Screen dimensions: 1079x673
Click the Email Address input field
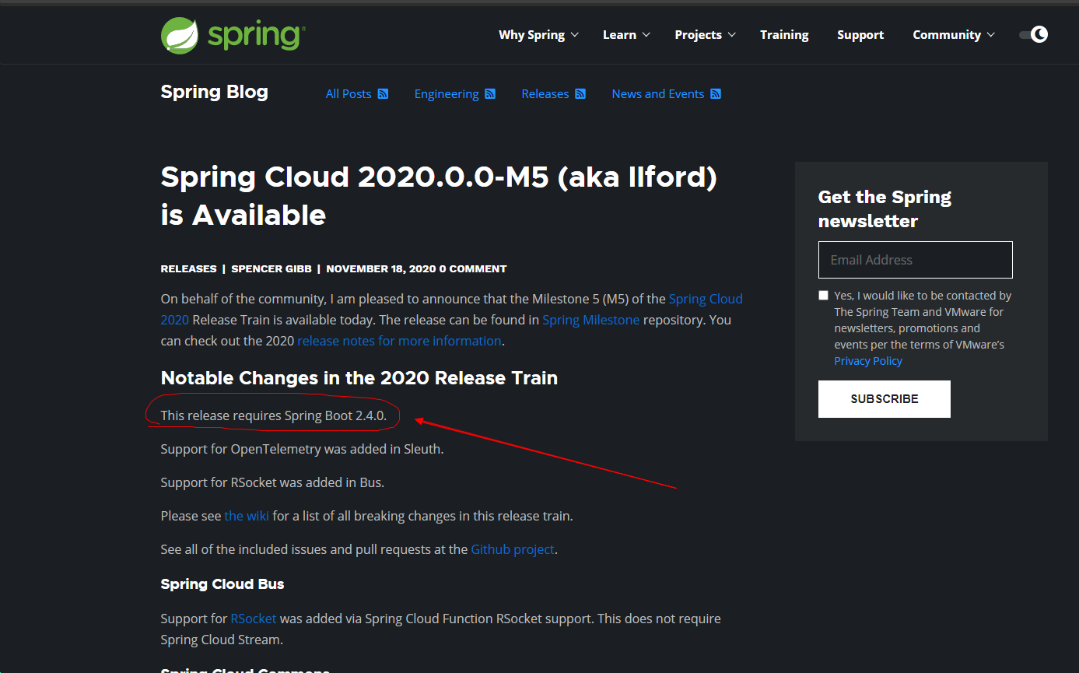[x=915, y=259]
